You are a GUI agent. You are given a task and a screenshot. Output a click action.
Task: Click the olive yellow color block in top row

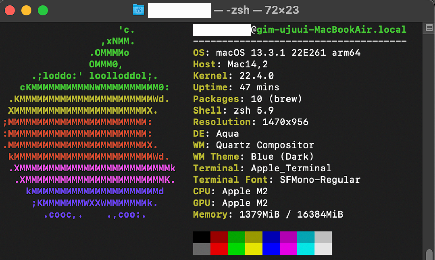click(254, 237)
